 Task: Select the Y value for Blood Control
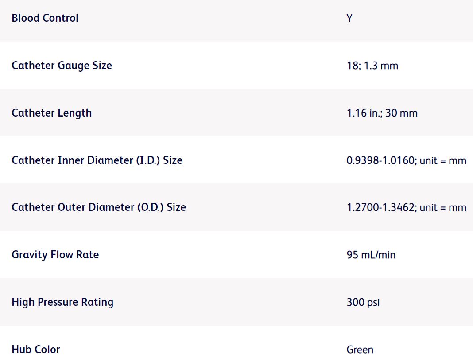tap(349, 19)
